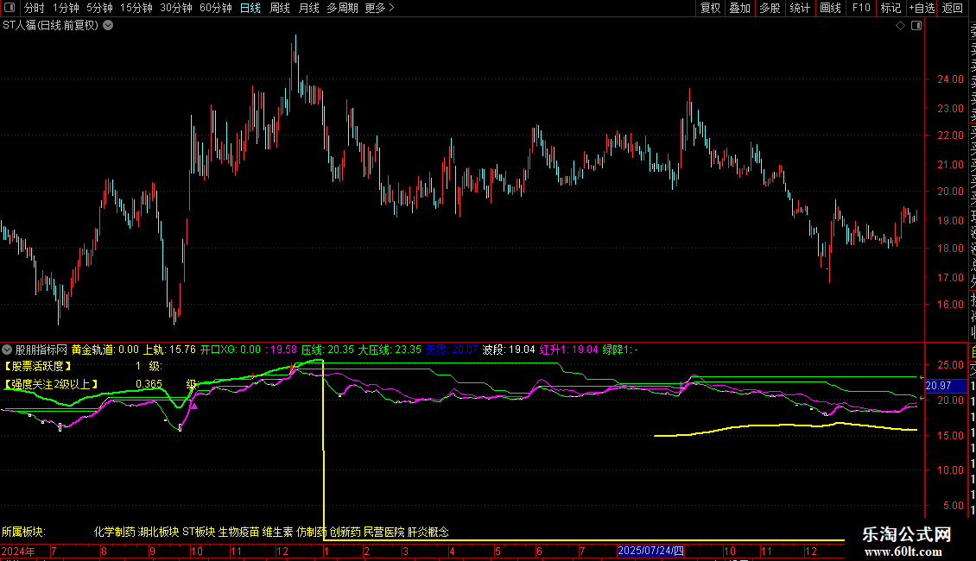Viewport: 976px width, 561px height.
Task: Click the 返回 back button
Action: coord(953,8)
